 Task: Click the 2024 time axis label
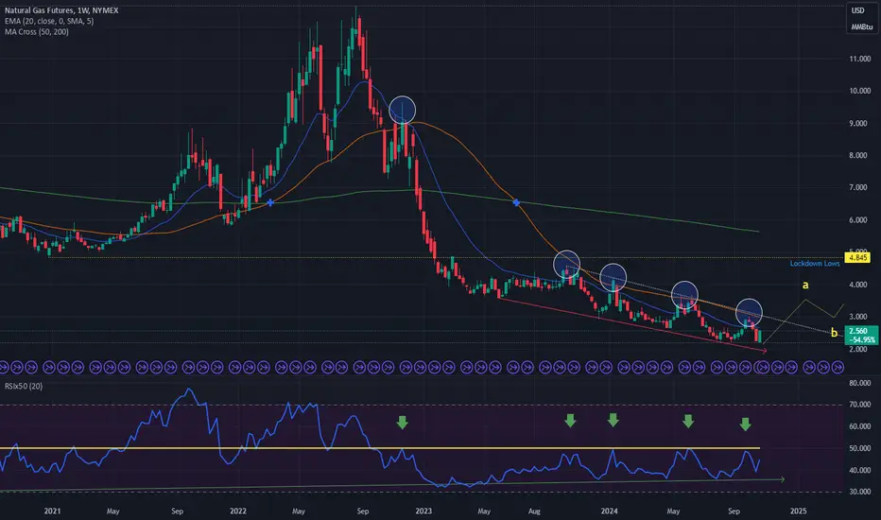[x=609, y=511]
